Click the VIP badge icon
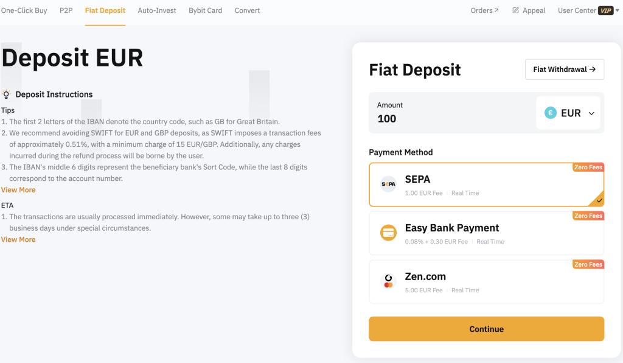The width and height of the screenshot is (623, 363). (606, 11)
